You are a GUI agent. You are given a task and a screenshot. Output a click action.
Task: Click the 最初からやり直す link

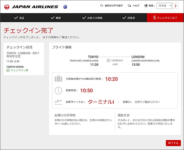[x=114, y=6]
